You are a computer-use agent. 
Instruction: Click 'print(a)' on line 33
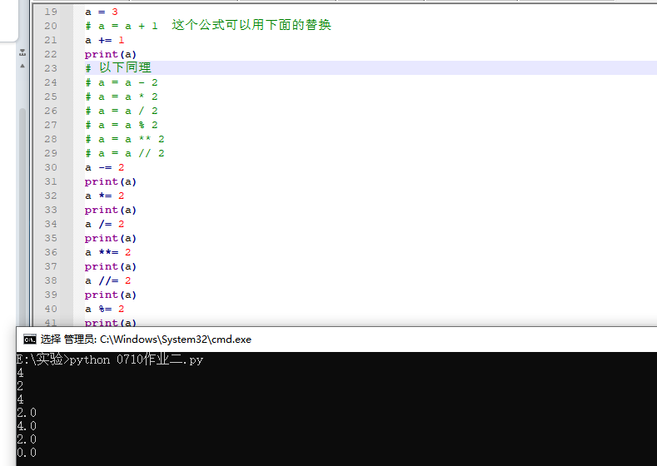(111, 210)
